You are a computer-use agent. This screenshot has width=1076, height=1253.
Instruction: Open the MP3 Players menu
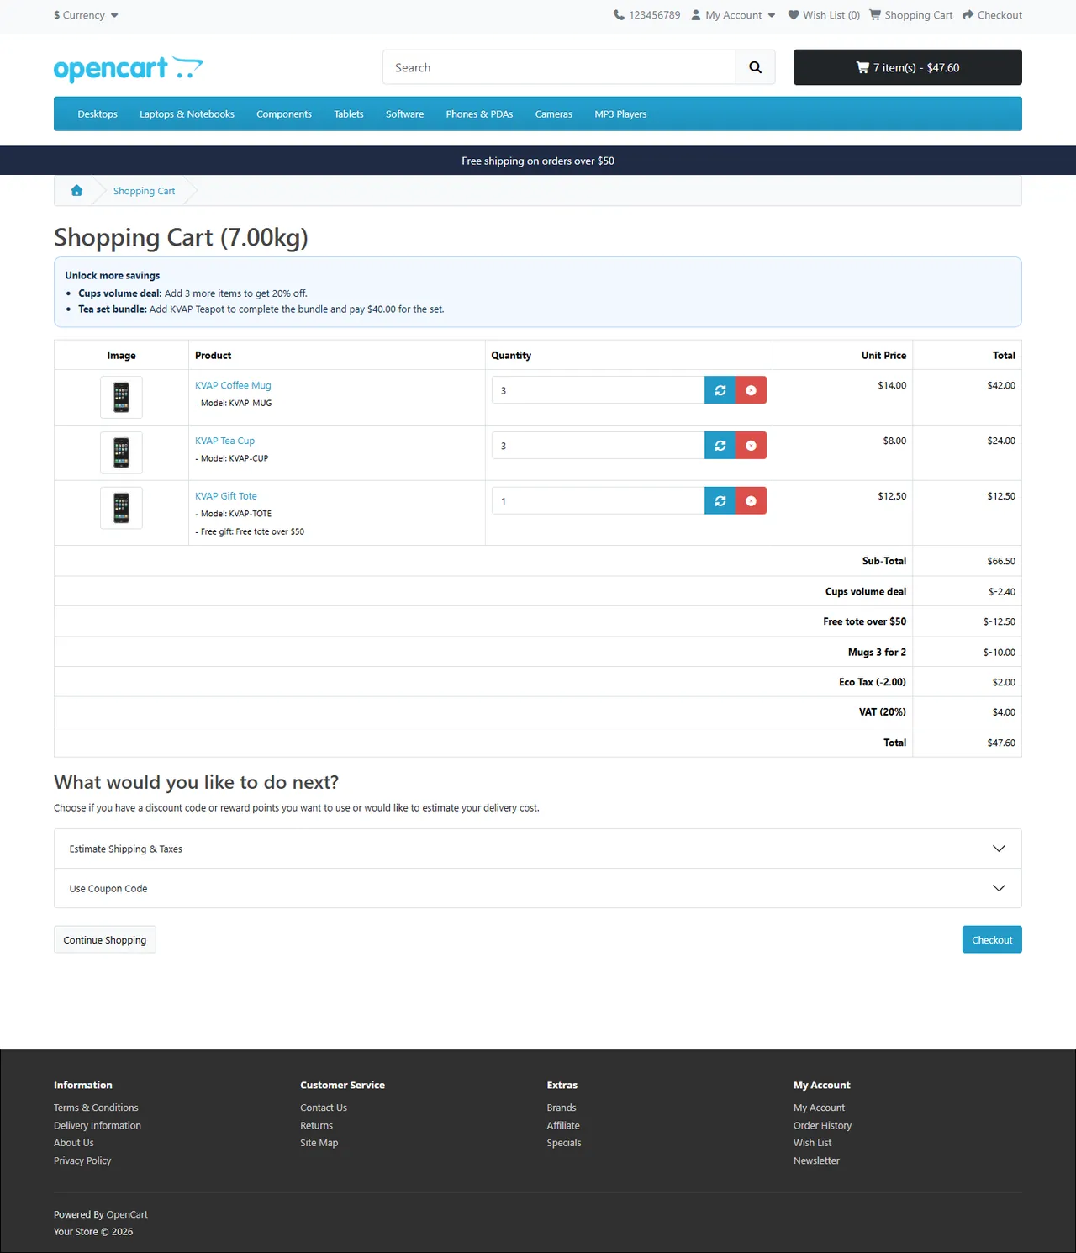[x=620, y=114]
